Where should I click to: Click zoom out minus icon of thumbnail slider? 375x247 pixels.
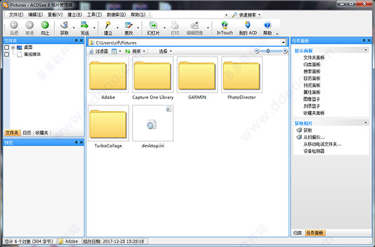tap(257, 51)
